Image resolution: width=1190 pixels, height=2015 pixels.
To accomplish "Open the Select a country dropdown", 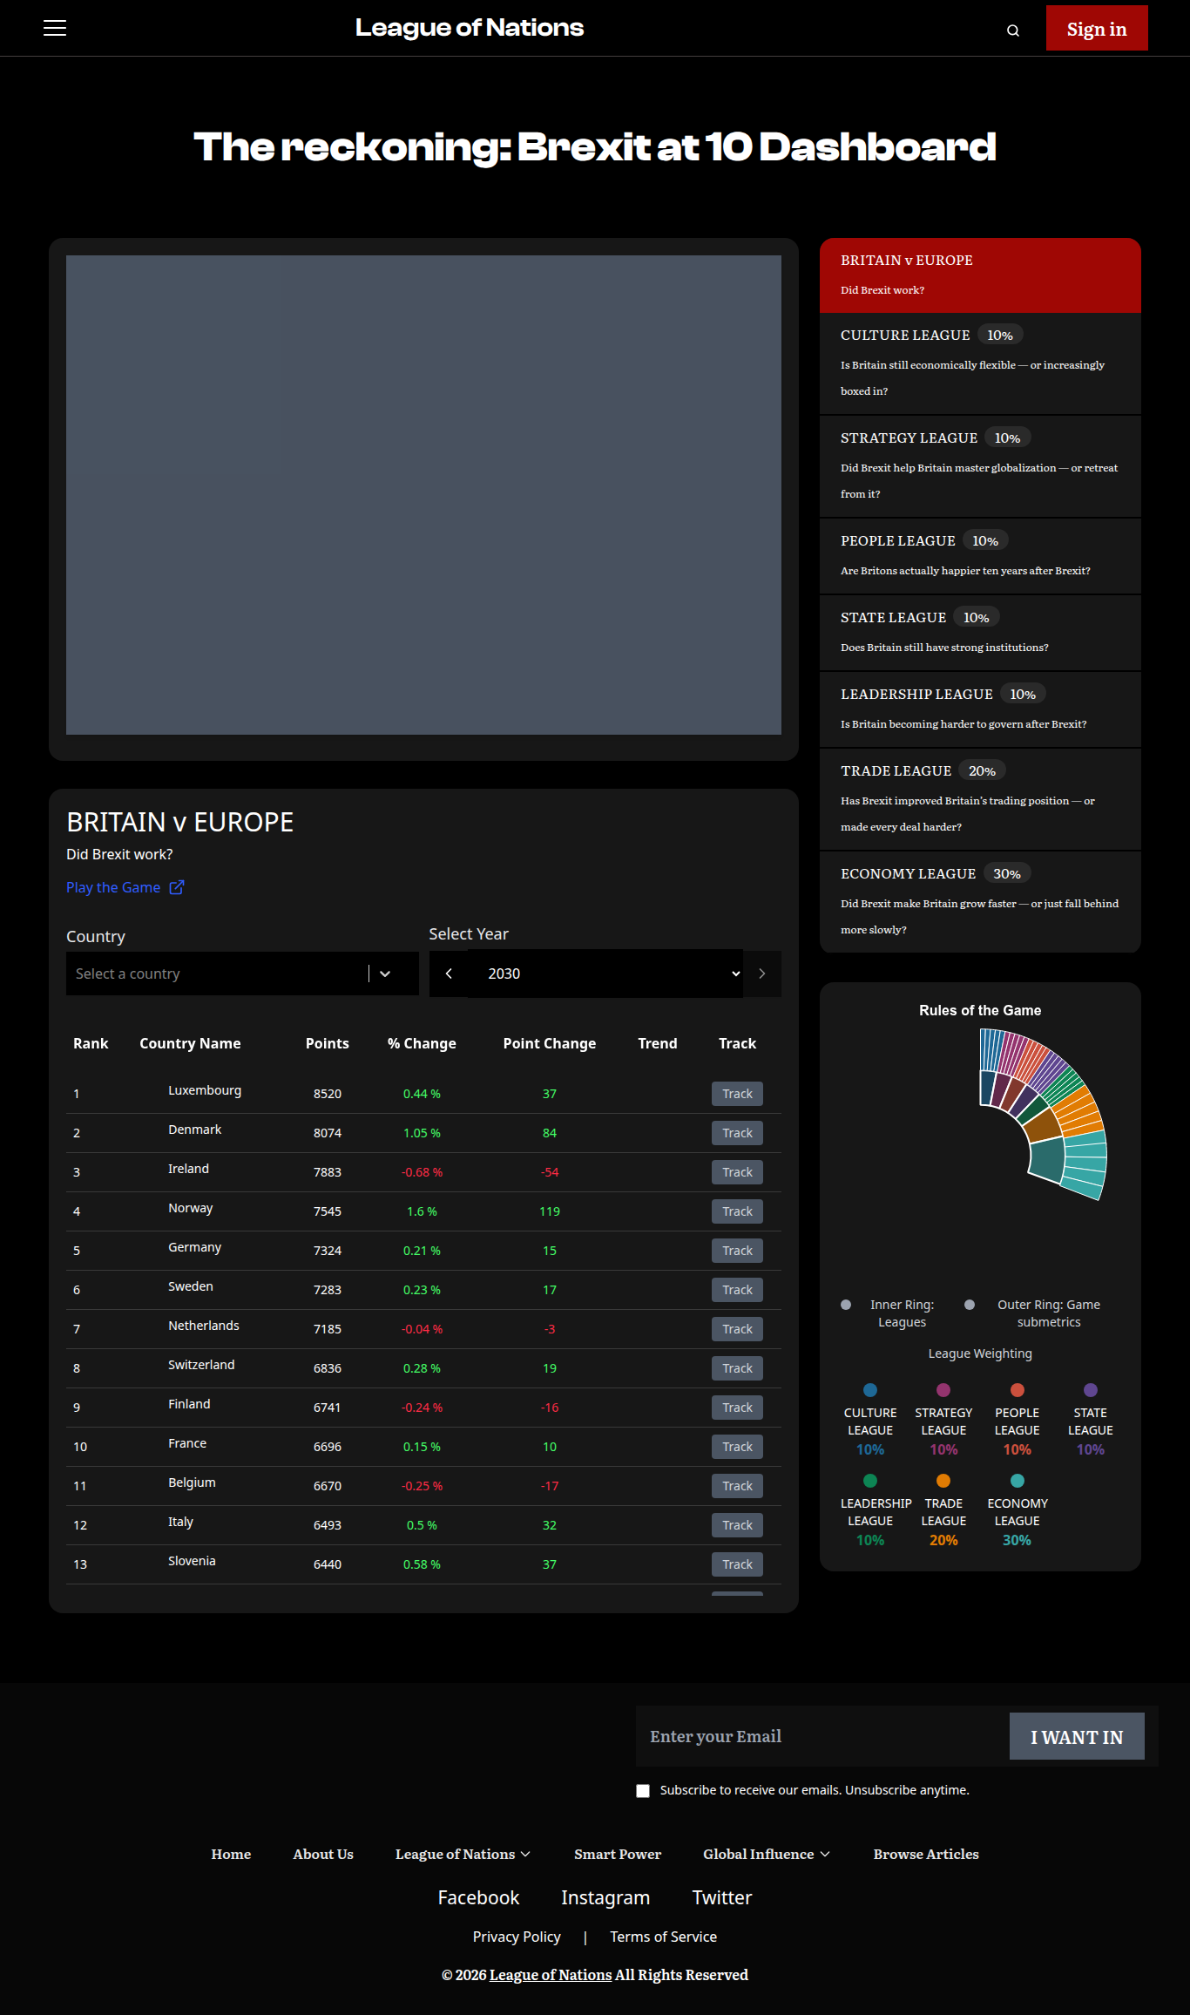I will pyautogui.click(x=242, y=974).
